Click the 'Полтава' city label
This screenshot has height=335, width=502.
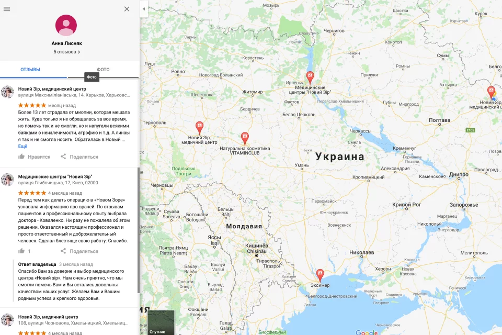pos(439,120)
